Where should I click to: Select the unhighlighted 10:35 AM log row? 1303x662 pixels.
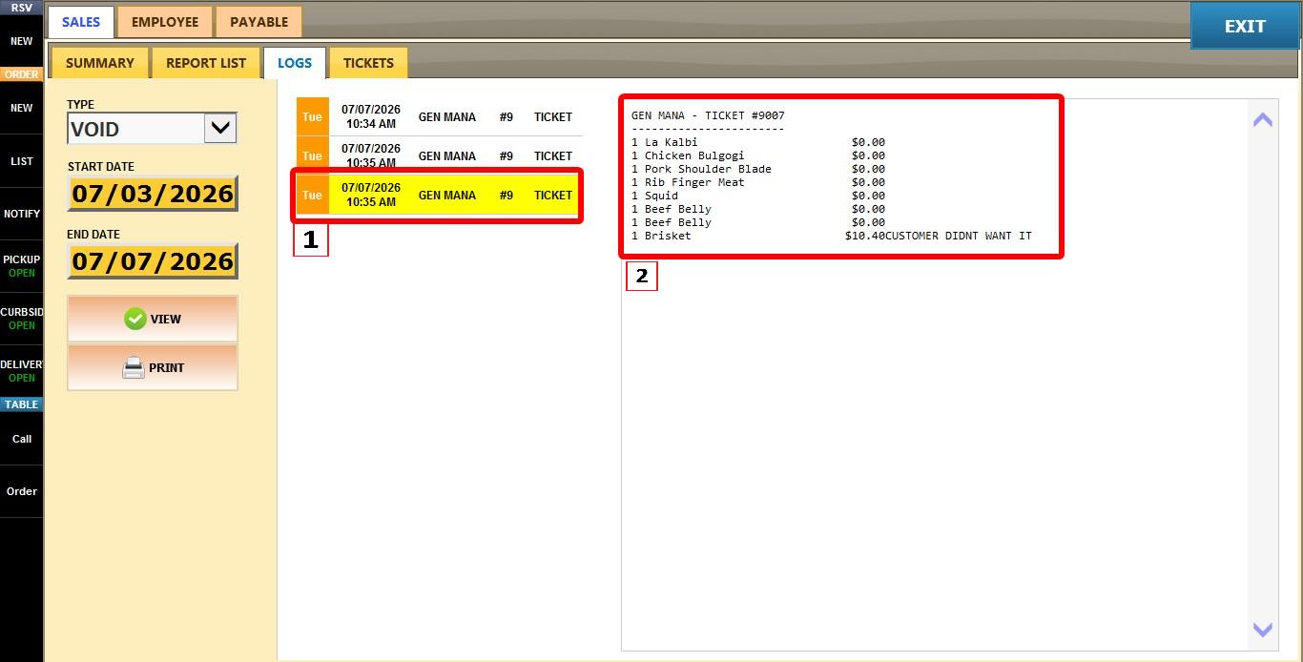click(x=439, y=155)
